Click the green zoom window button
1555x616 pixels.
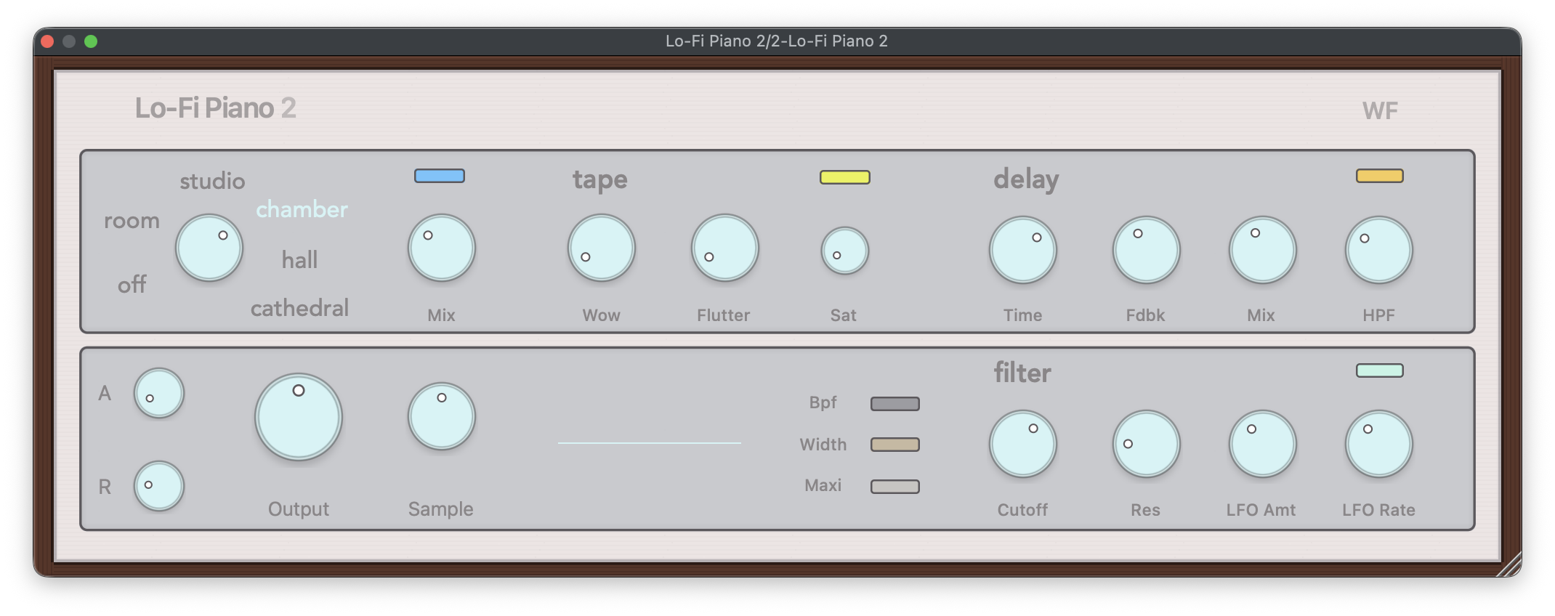[91, 41]
